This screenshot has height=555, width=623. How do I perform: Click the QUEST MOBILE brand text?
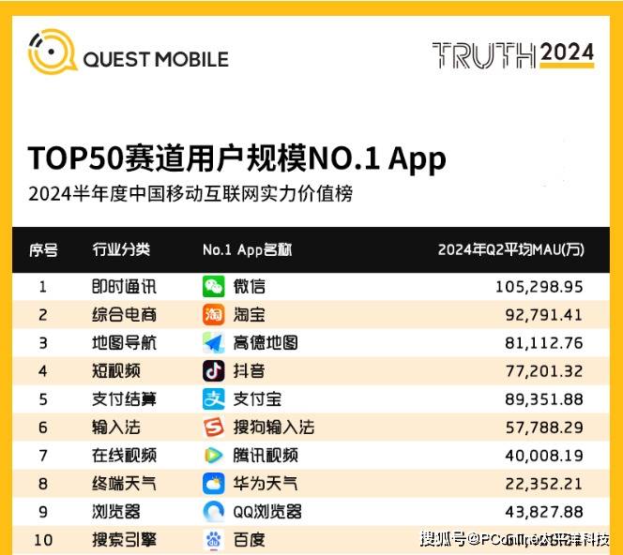(156, 60)
